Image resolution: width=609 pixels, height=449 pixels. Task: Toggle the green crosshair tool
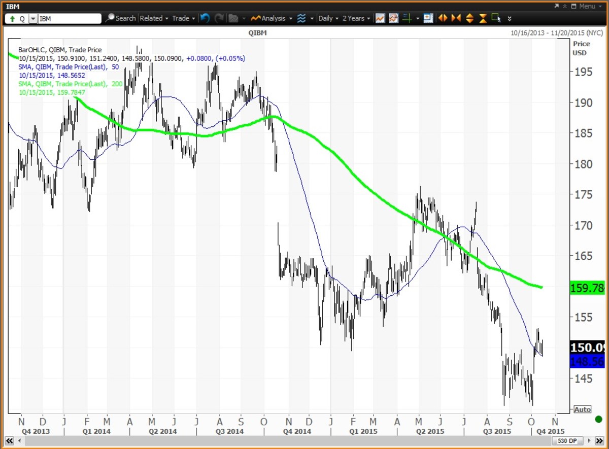pyautogui.click(x=407, y=18)
